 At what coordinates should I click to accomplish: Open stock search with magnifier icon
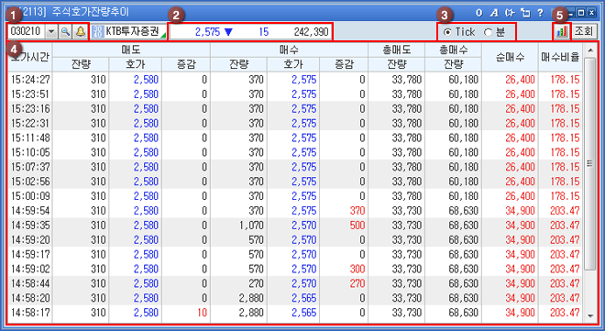pos(65,32)
